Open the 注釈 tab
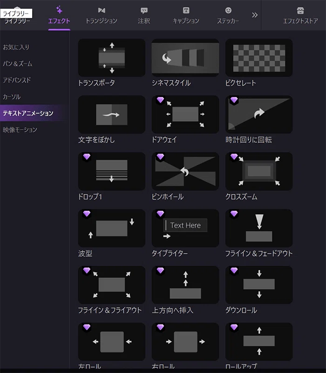The height and width of the screenshot is (373, 326). [144, 15]
